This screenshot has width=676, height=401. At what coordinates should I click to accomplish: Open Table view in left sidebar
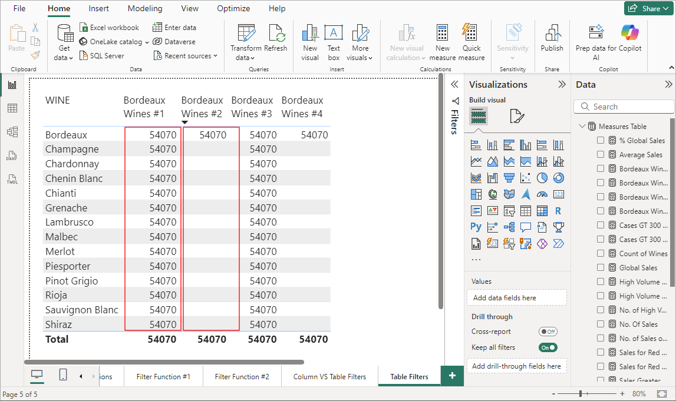click(12, 108)
